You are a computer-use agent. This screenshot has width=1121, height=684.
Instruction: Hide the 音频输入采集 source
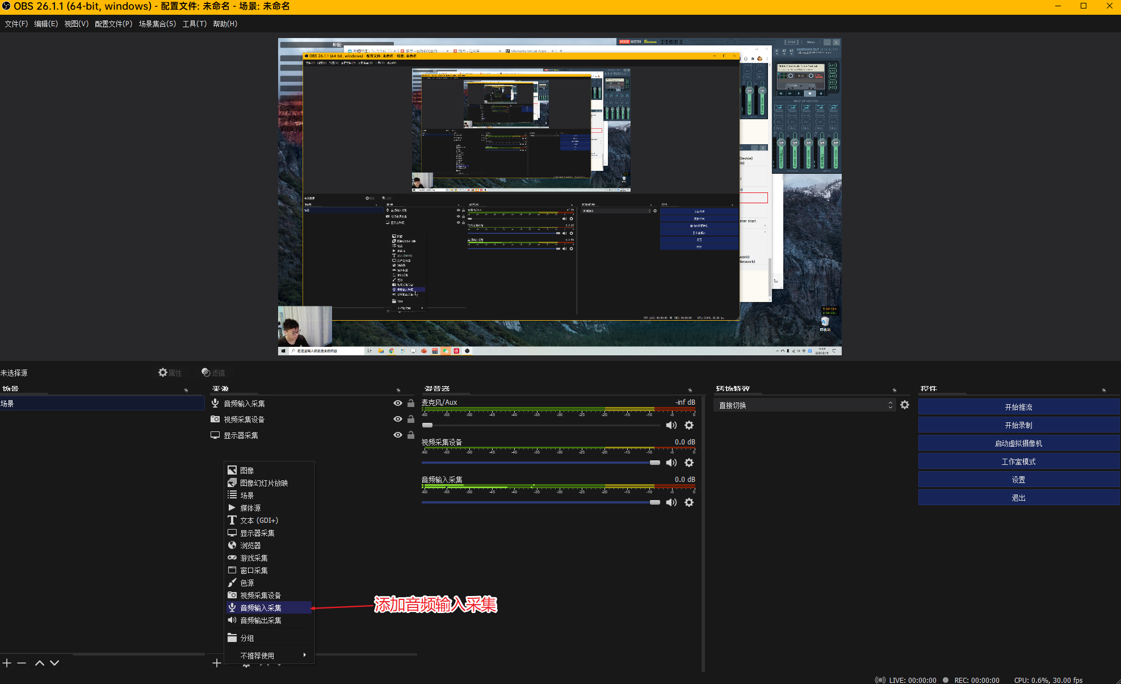click(x=398, y=403)
